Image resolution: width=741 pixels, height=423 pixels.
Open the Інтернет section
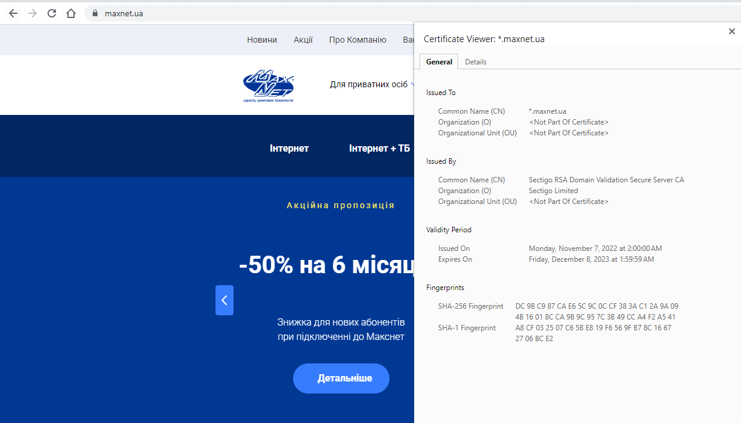pos(290,148)
